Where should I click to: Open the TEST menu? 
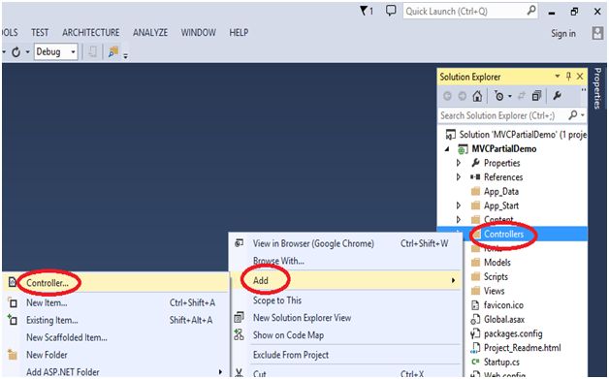[x=40, y=32]
